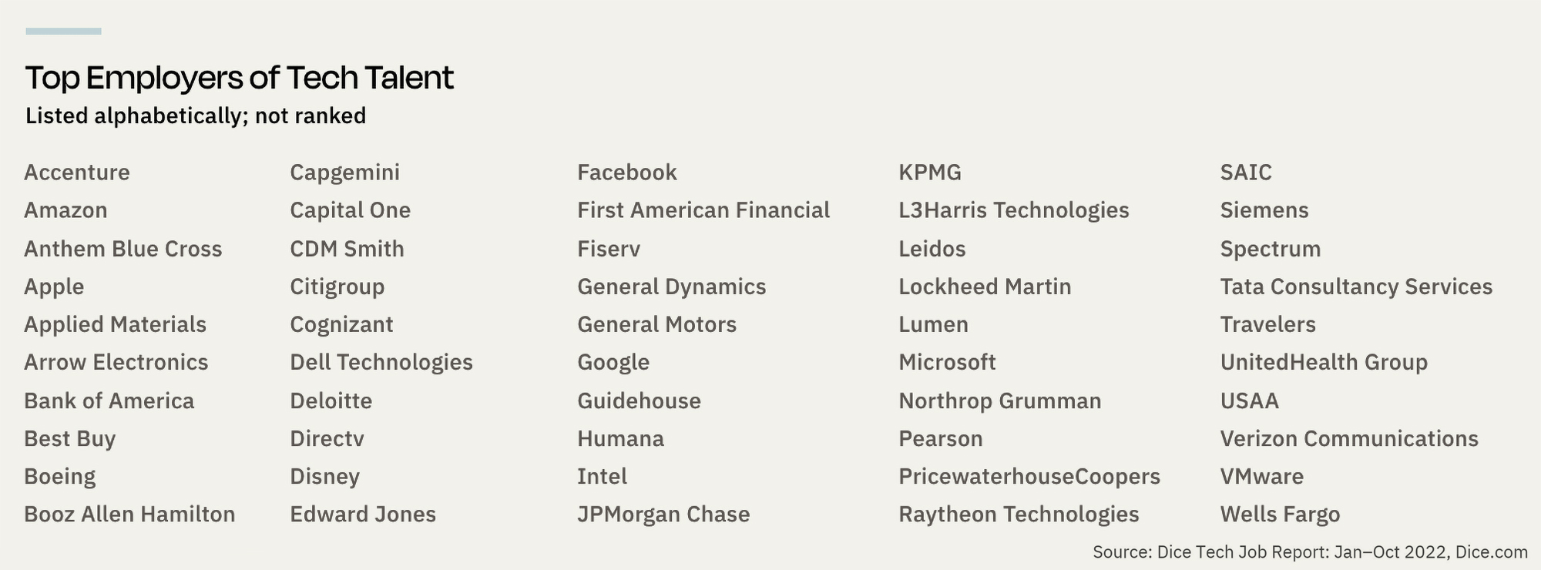Image resolution: width=1541 pixels, height=570 pixels.
Task: Click the Dice Tech Job Report source line
Action: coord(1310,552)
